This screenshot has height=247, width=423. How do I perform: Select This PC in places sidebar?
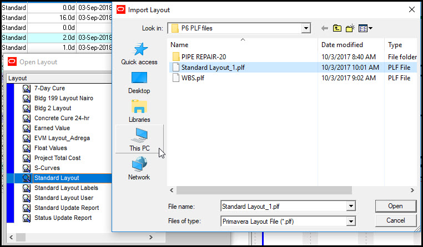139,139
